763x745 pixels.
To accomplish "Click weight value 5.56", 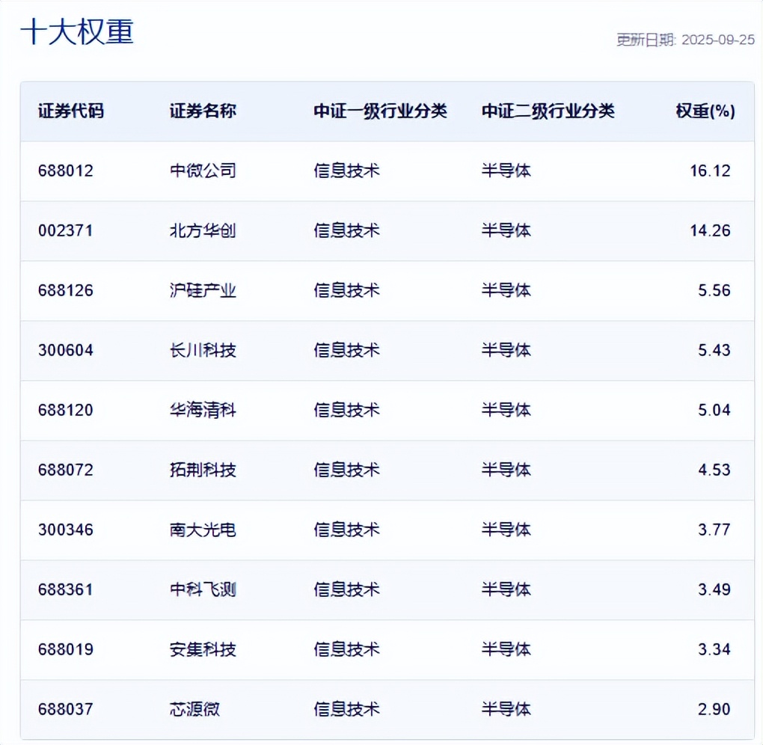I will click(714, 290).
